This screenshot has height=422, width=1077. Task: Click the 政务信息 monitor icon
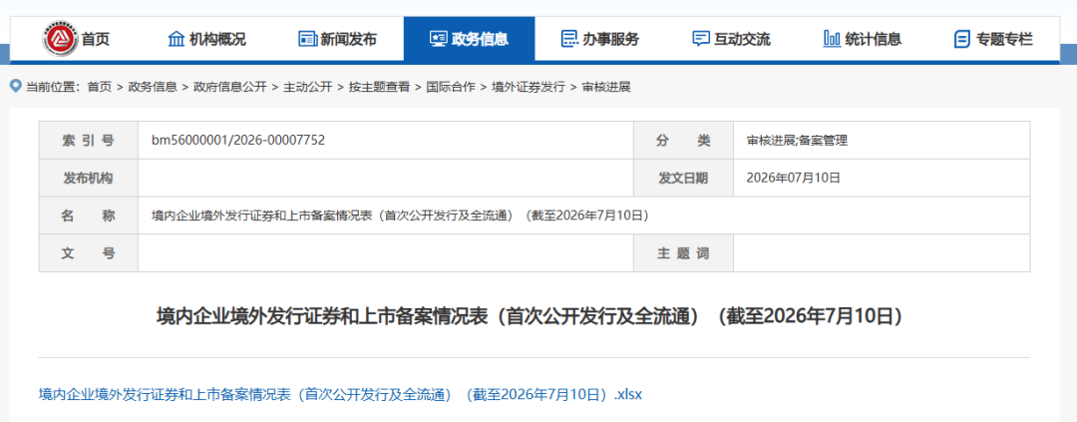coord(438,39)
